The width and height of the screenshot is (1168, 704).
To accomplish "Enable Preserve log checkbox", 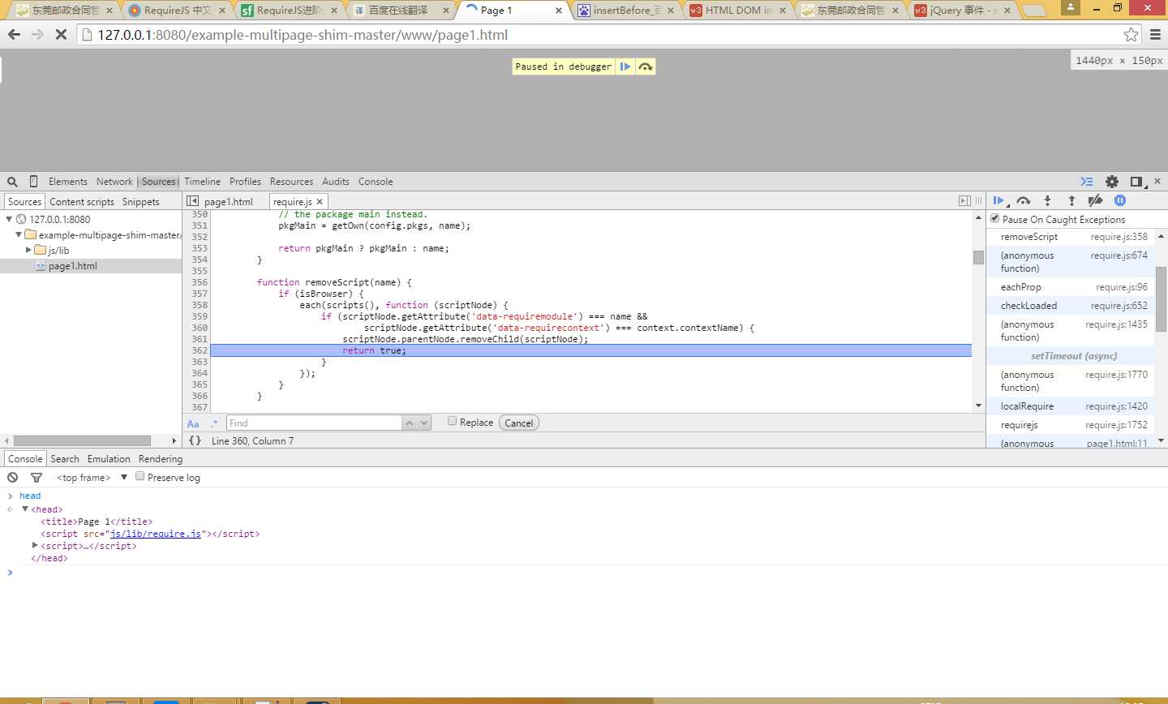I will pyautogui.click(x=140, y=476).
